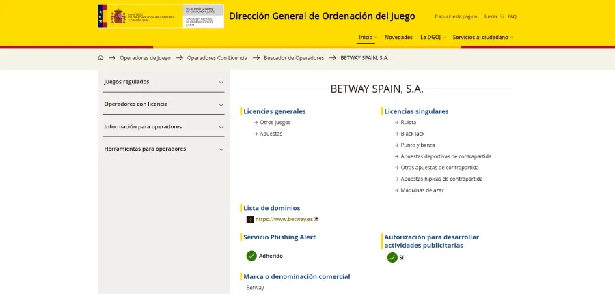615x294 pixels.
Task: Open the Novedades menu item
Action: [x=398, y=38]
